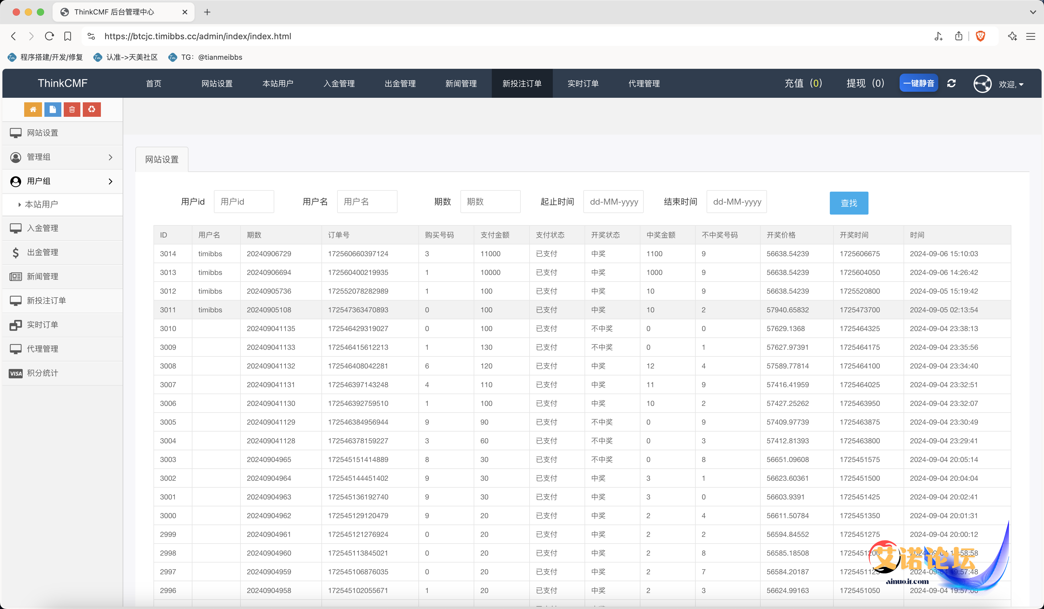Click the red recycle icon button
The width and height of the screenshot is (1044, 609).
(92, 109)
